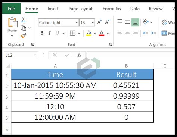
Task: Select row 2 header
Action: (x=7, y=86)
